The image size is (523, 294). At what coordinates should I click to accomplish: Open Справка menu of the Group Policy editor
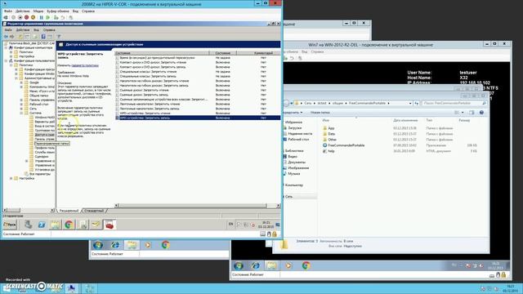(x=49, y=30)
